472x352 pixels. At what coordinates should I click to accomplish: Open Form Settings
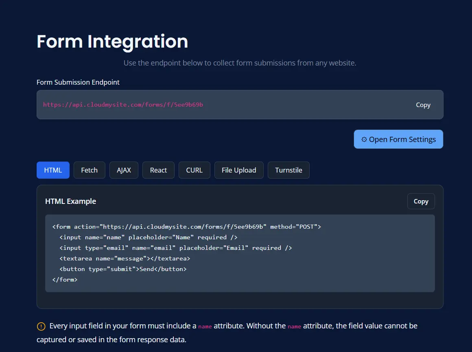[398, 139]
